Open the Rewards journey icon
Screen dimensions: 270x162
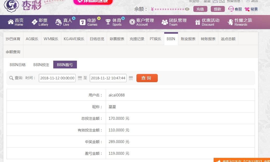click(x=230, y=22)
